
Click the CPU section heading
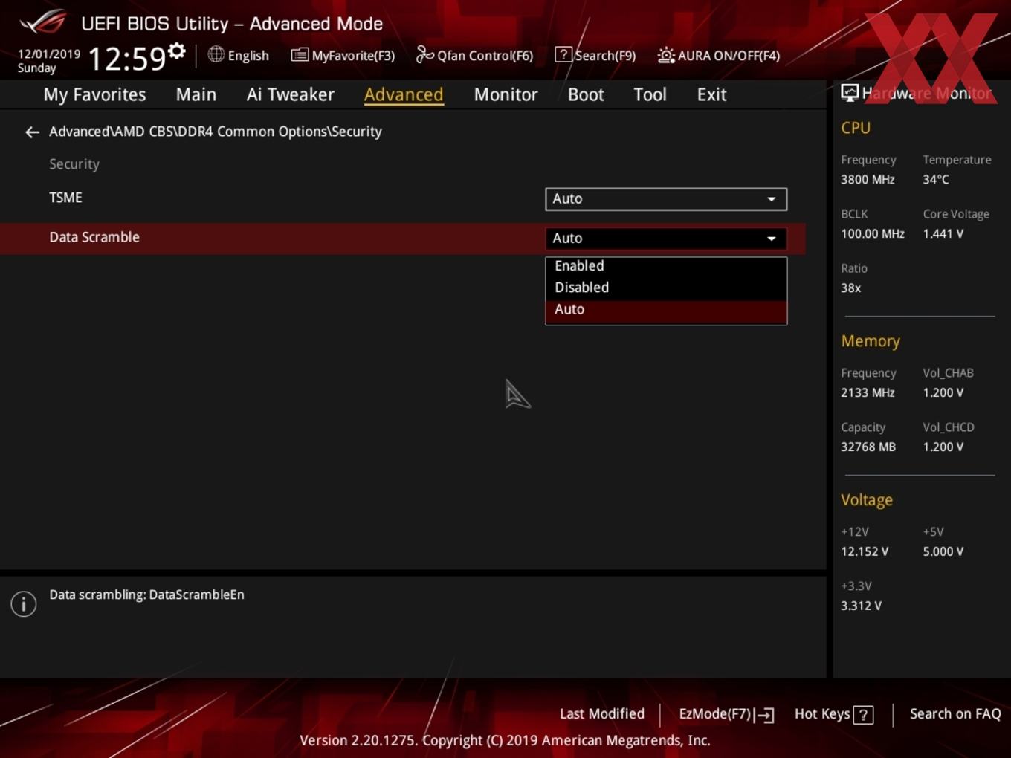click(x=856, y=128)
